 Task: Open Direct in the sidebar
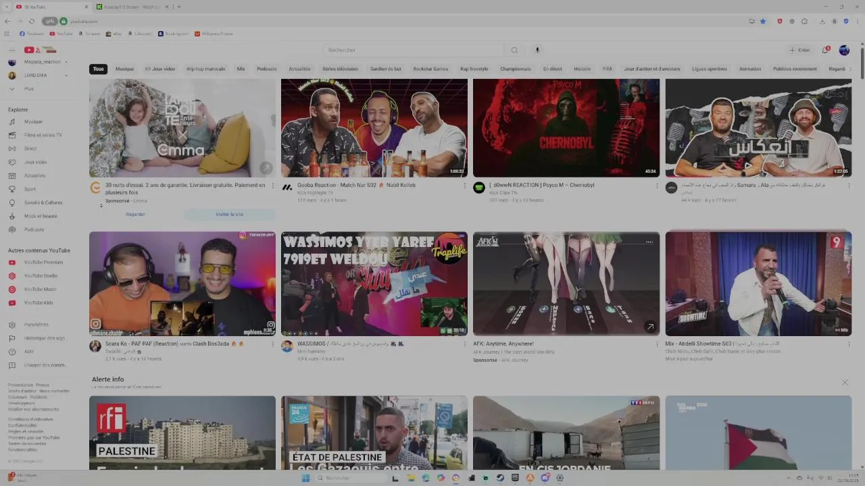(30, 148)
